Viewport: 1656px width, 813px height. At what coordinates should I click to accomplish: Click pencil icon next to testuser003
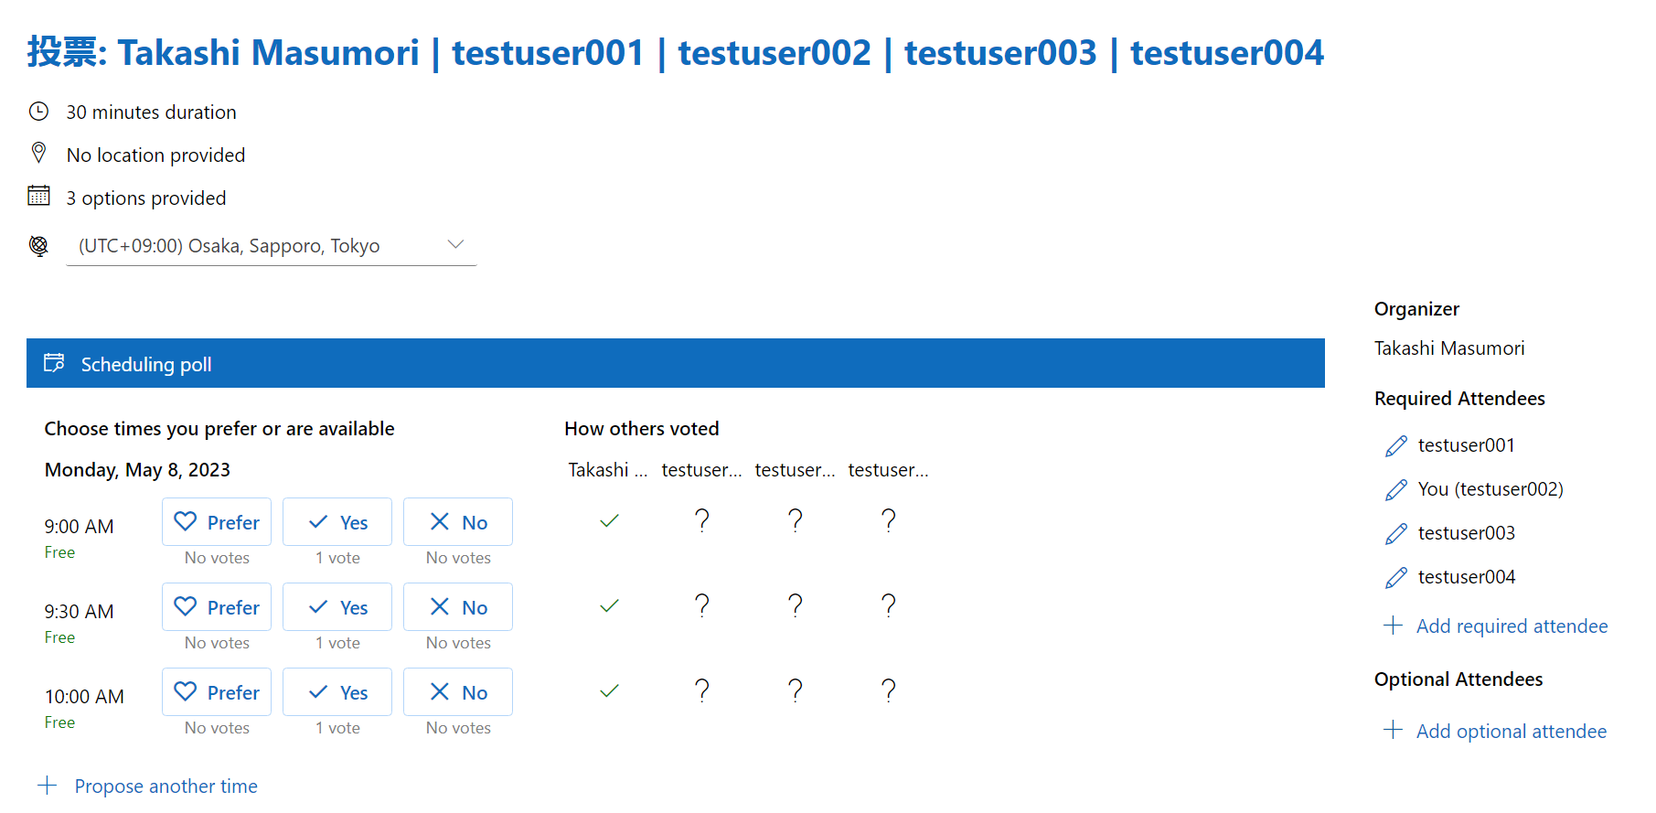tap(1395, 534)
